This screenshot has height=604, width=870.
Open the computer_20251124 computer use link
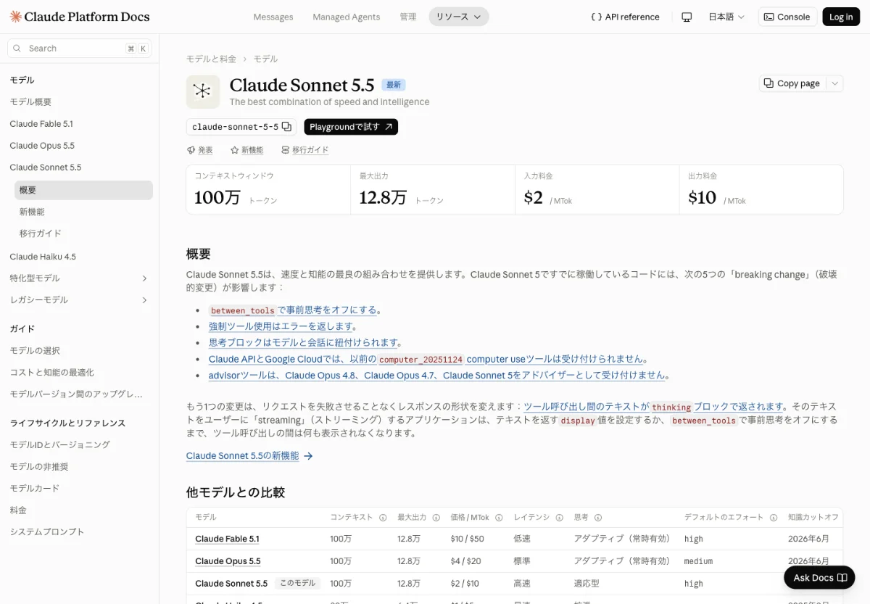coord(426,359)
